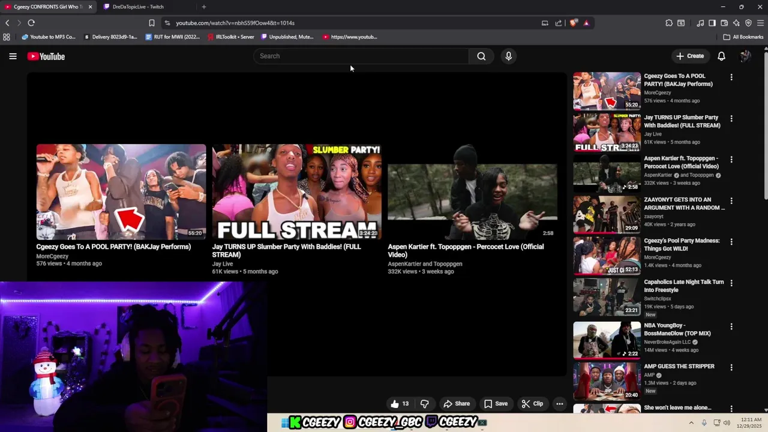Bookmark this page icon in toolbar

pos(152,23)
